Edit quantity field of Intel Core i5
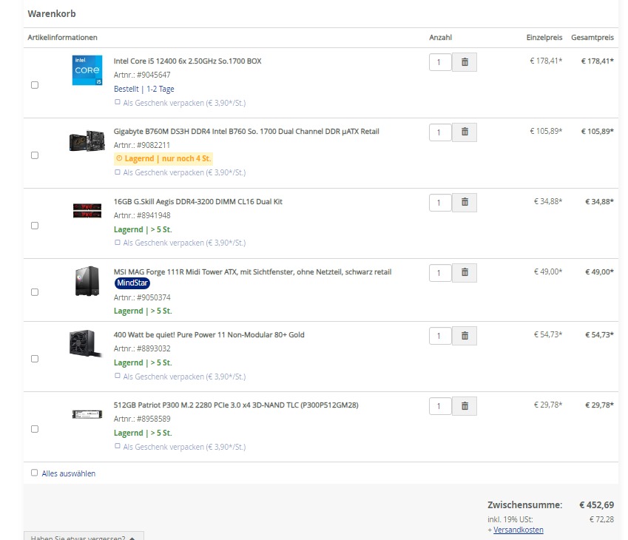Viewport: 628px width, 540px height. [x=440, y=62]
